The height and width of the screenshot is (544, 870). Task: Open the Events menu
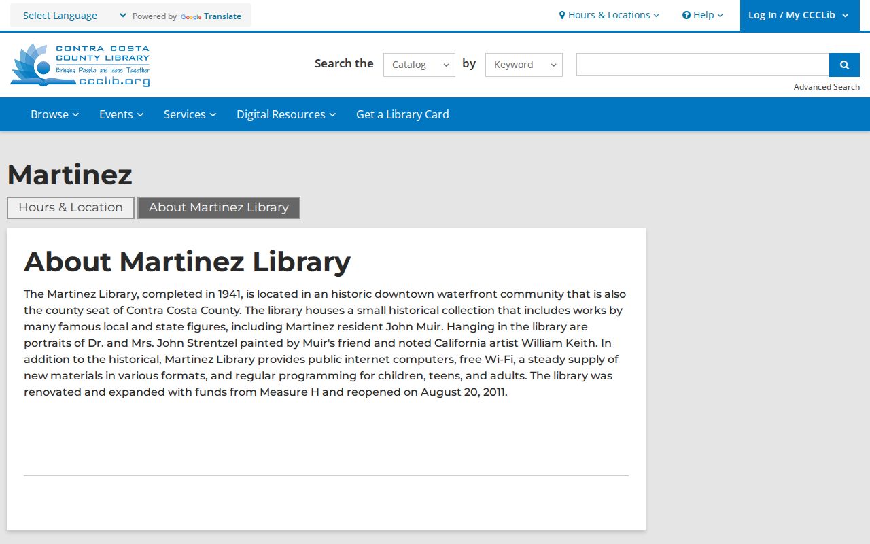tap(122, 114)
